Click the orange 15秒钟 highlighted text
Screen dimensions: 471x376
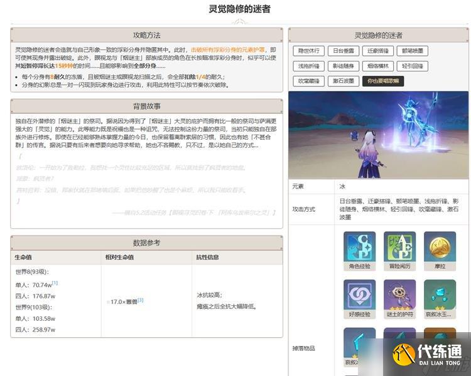(64, 66)
